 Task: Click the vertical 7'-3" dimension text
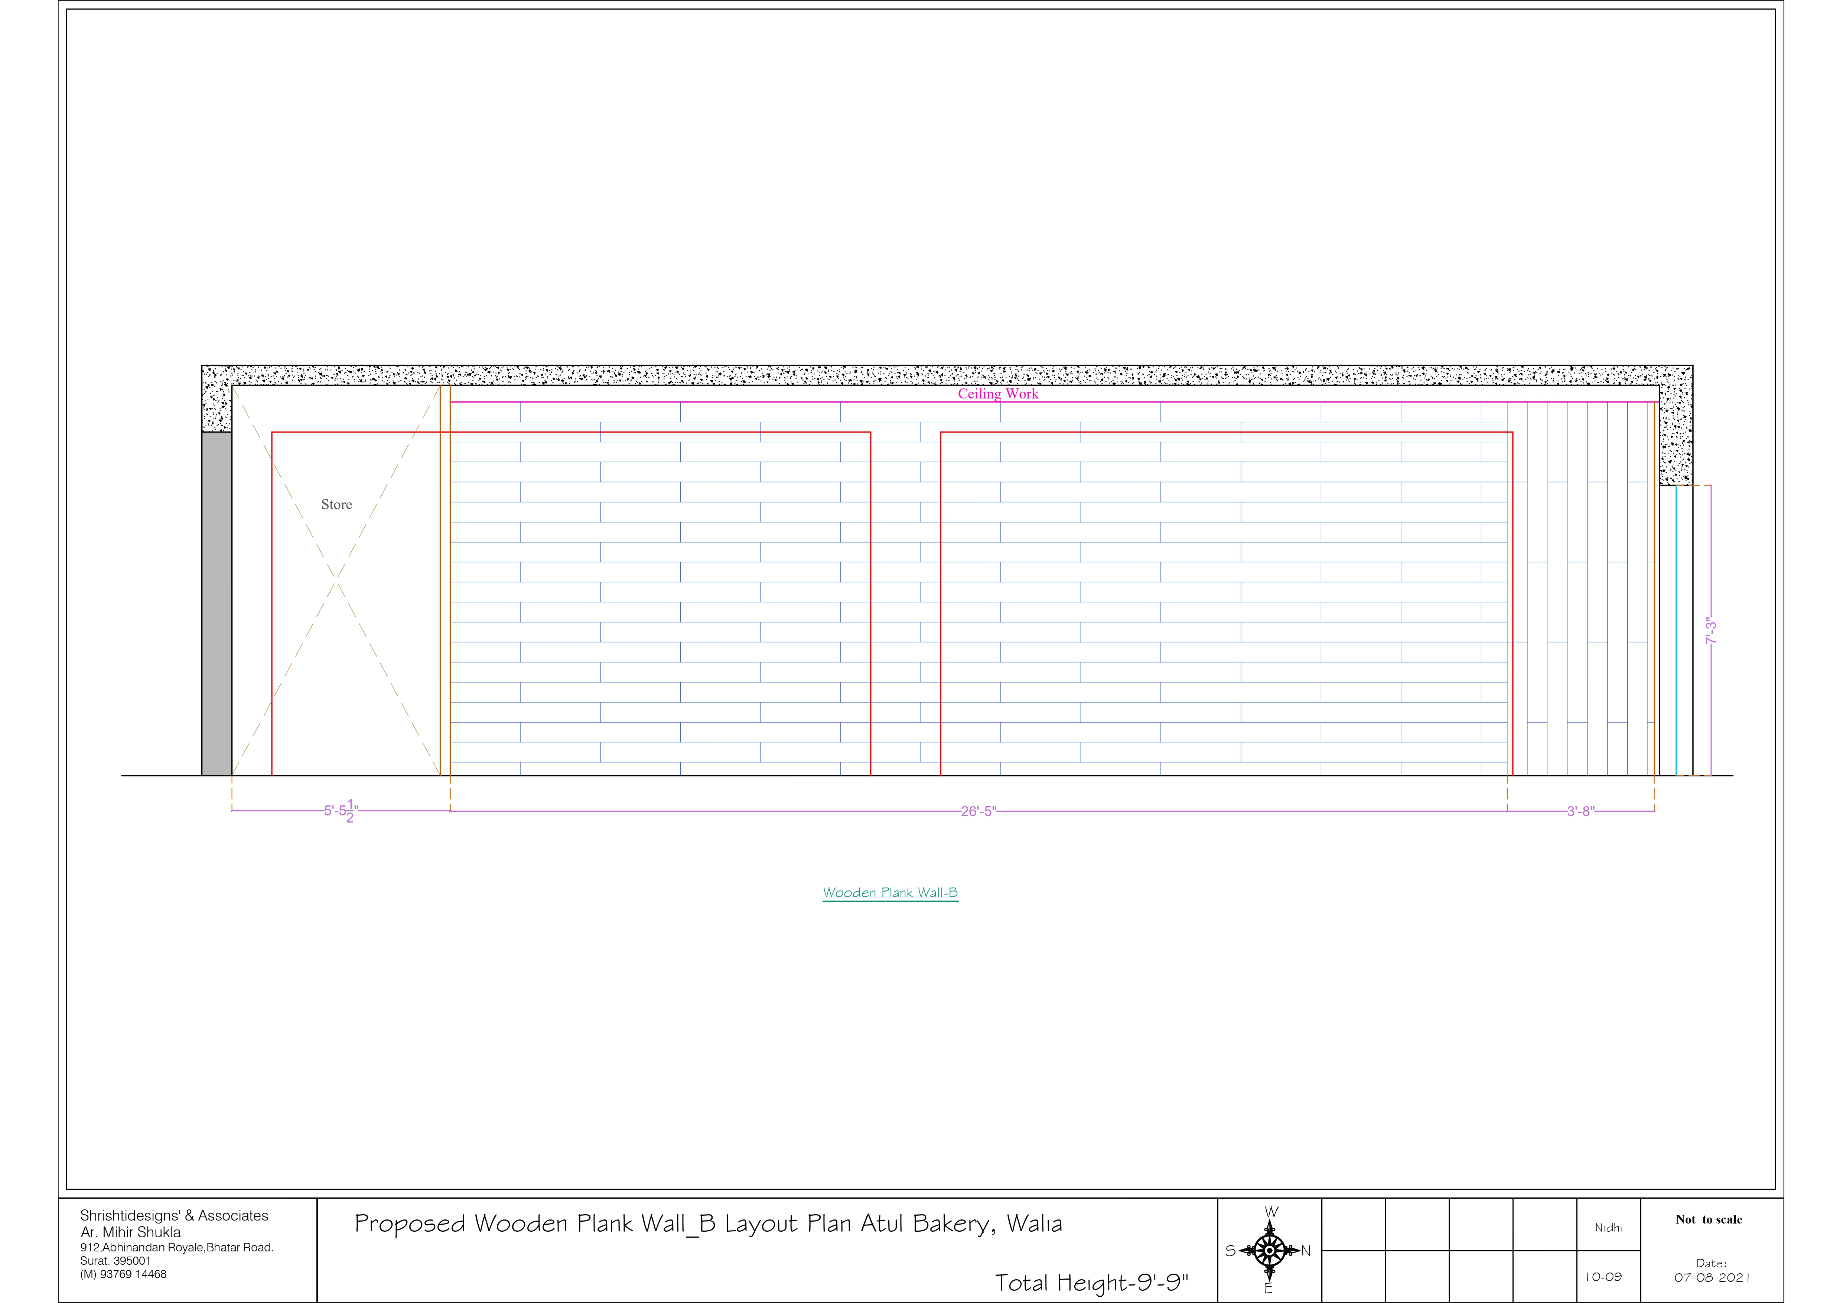point(1710,630)
